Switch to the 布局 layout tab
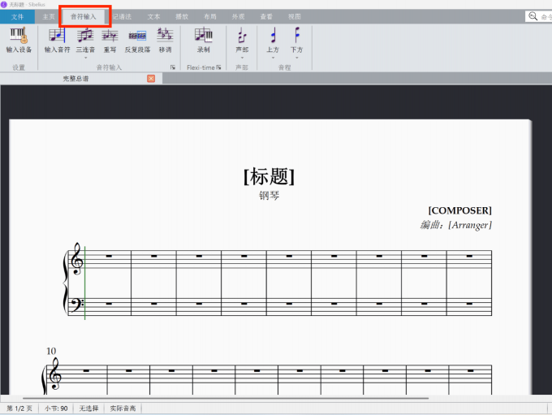Viewport: 552px width, 415px height. point(210,16)
